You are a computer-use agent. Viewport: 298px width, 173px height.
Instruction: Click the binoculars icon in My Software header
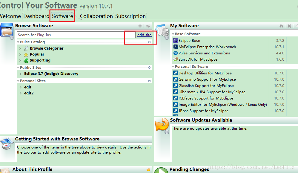[x=281, y=26]
